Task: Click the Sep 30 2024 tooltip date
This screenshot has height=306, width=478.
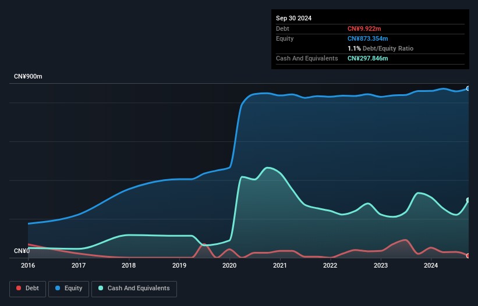Action: pyautogui.click(x=293, y=18)
